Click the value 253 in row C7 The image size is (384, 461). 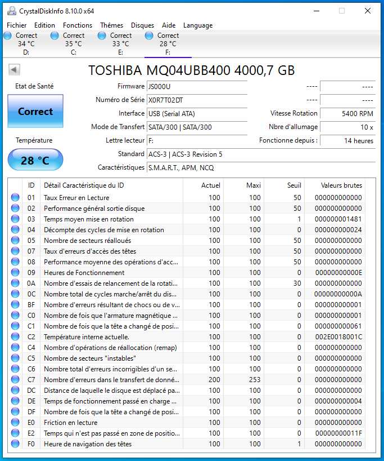click(x=255, y=379)
